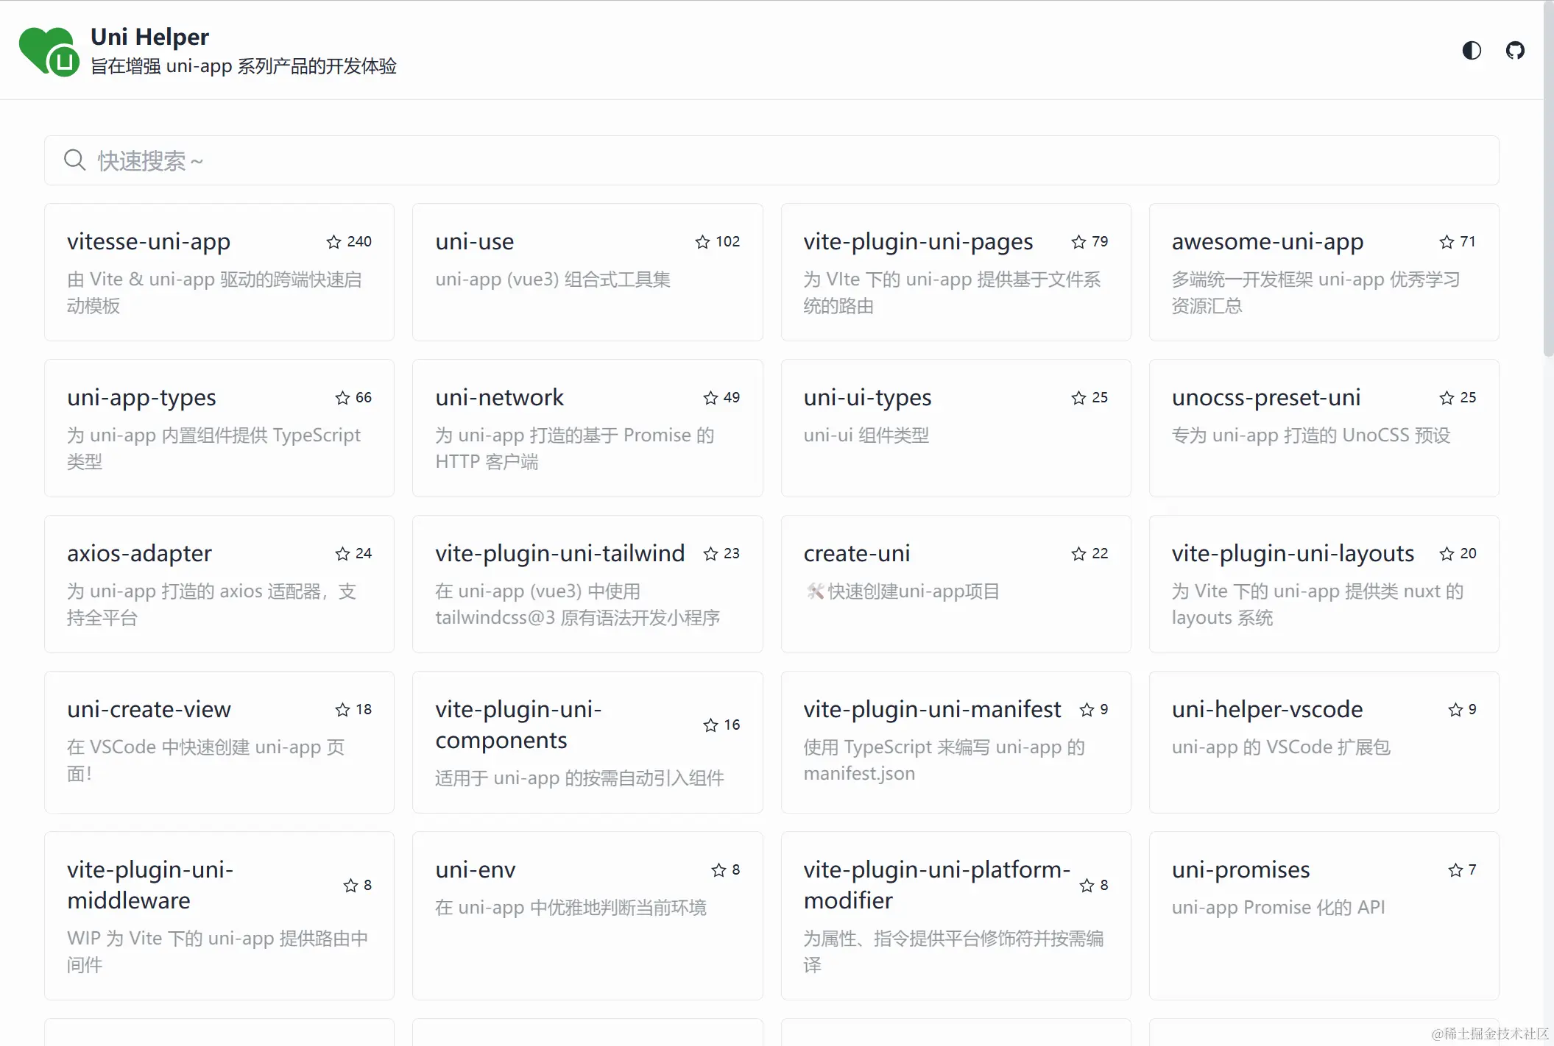
Task: Open the unocss-preset-uni project link
Action: click(1266, 398)
